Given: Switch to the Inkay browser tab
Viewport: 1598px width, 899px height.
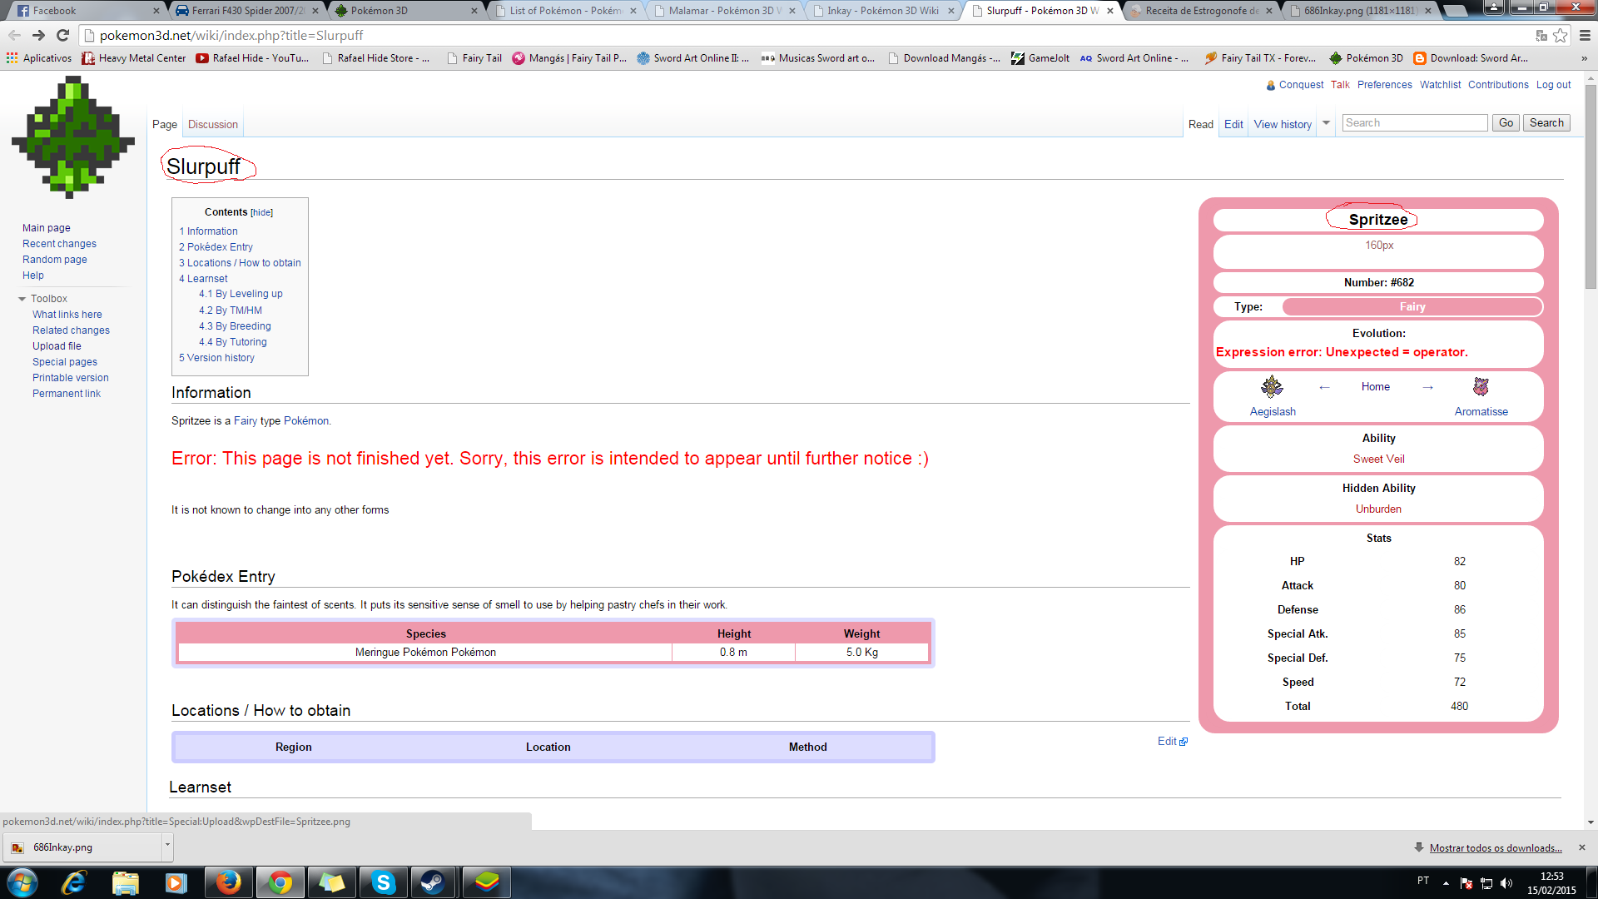Looking at the screenshot, I should (x=882, y=11).
